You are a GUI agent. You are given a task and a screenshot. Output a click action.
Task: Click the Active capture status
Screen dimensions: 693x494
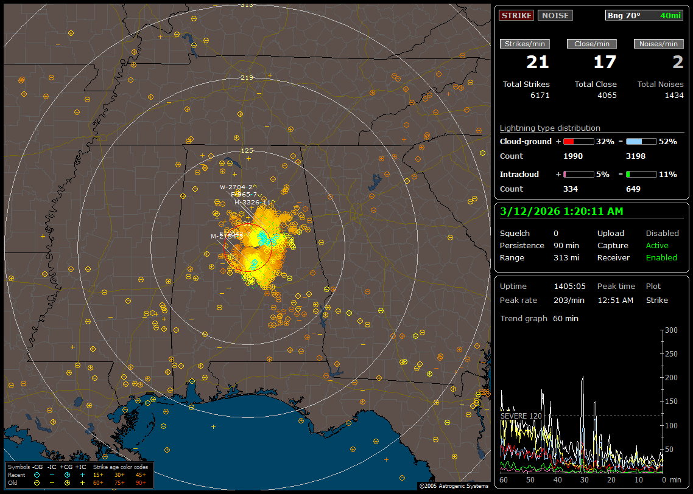[x=657, y=246]
